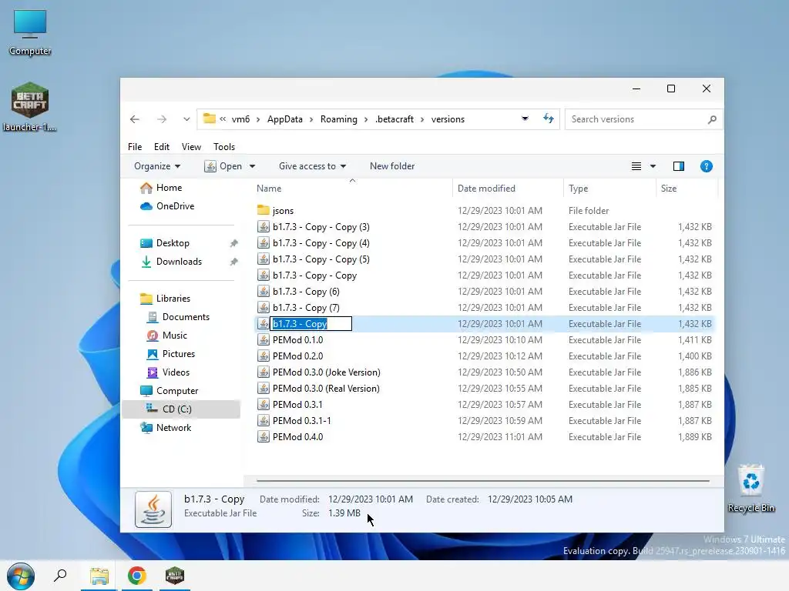Toggle the preview pane icon
The image size is (789, 591).
tap(678, 166)
